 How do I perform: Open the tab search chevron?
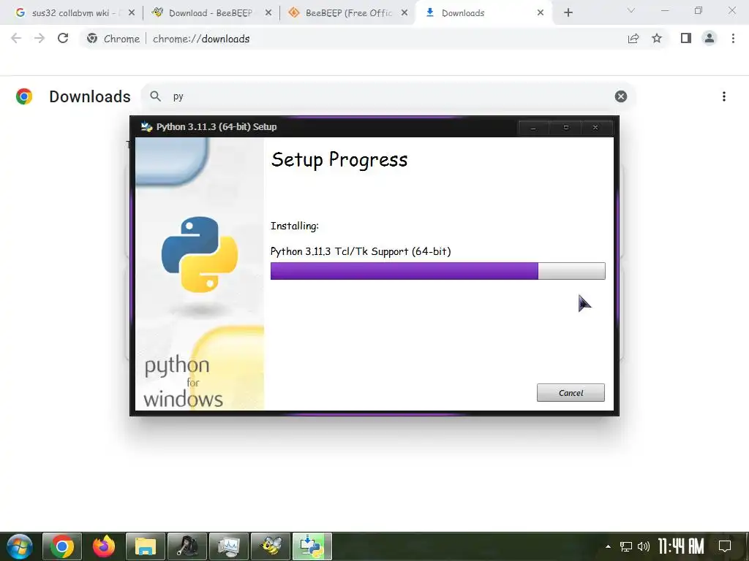[631, 10]
